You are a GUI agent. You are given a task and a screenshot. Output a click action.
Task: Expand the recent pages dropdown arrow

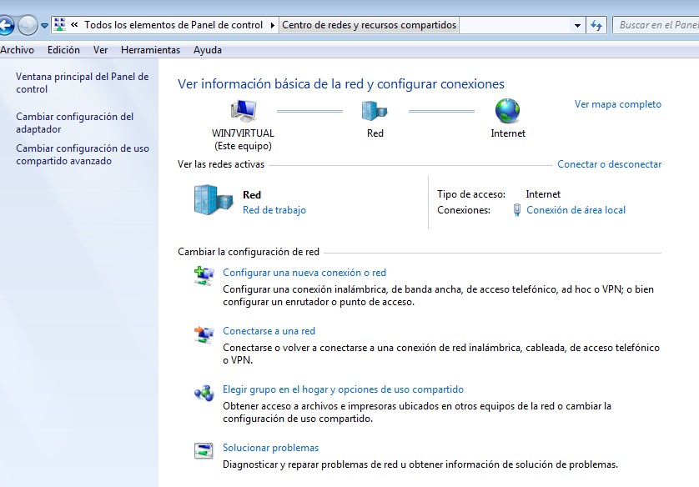pos(45,25)
